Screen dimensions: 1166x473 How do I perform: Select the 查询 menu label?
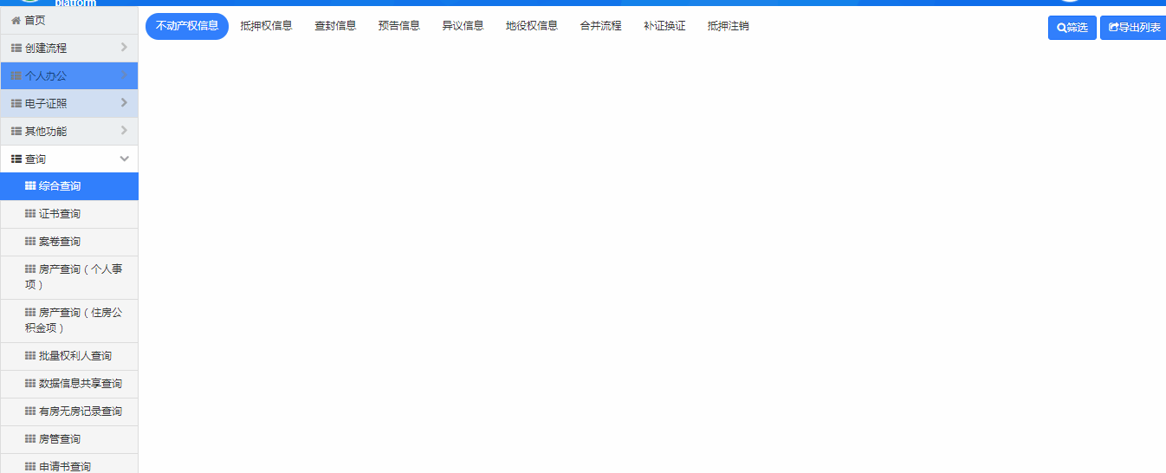click(36, 159)
